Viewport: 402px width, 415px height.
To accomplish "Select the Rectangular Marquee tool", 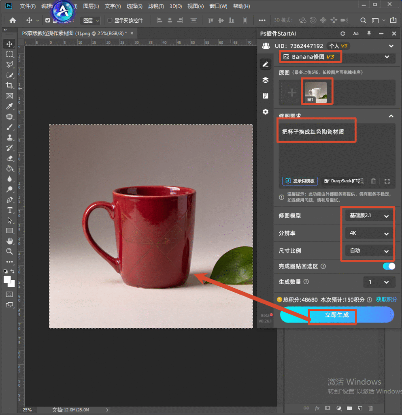I will (x=10, y=54).
